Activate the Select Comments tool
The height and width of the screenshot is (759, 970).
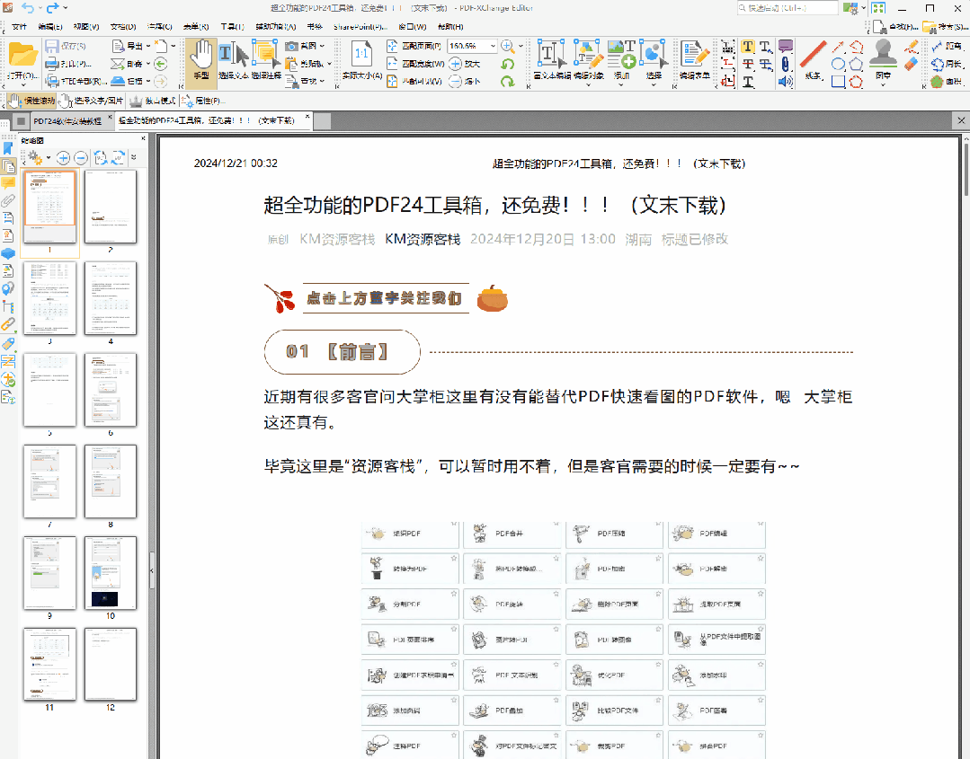coord(266,60)
